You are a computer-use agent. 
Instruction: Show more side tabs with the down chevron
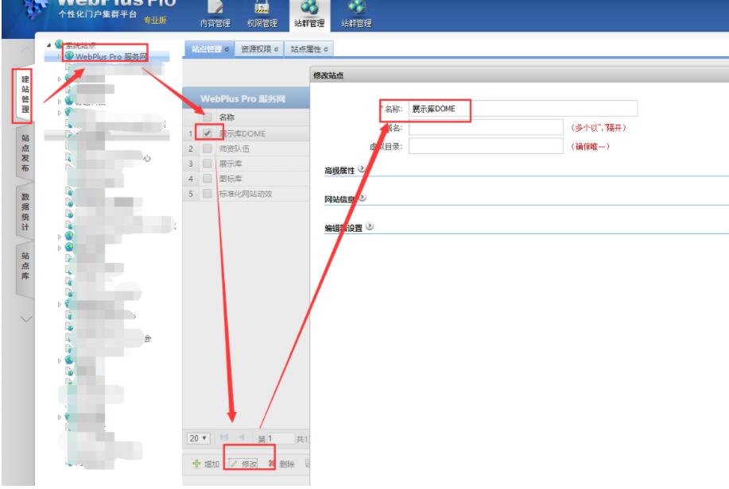click(x=26, y=319)
